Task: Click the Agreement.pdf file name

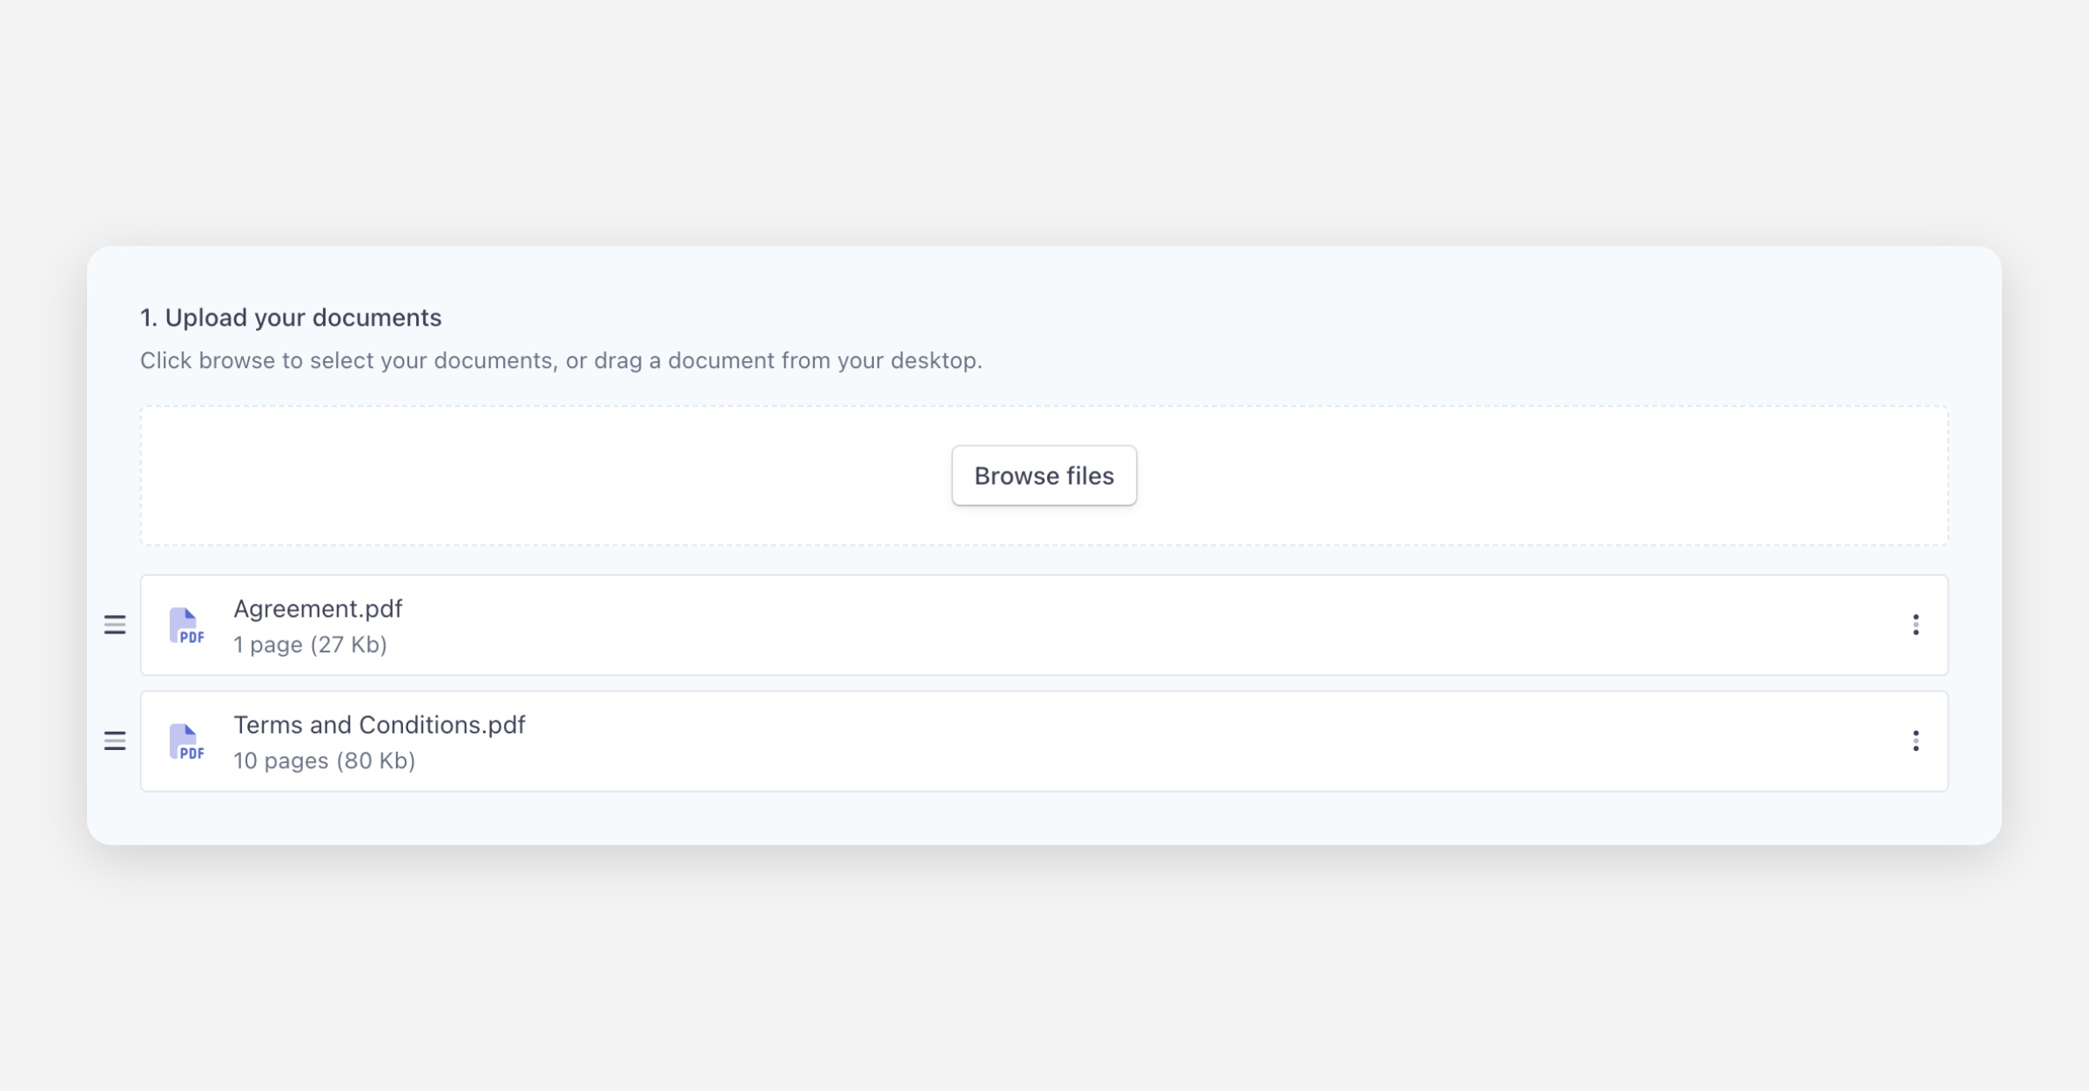Action: tap(318, 609)
